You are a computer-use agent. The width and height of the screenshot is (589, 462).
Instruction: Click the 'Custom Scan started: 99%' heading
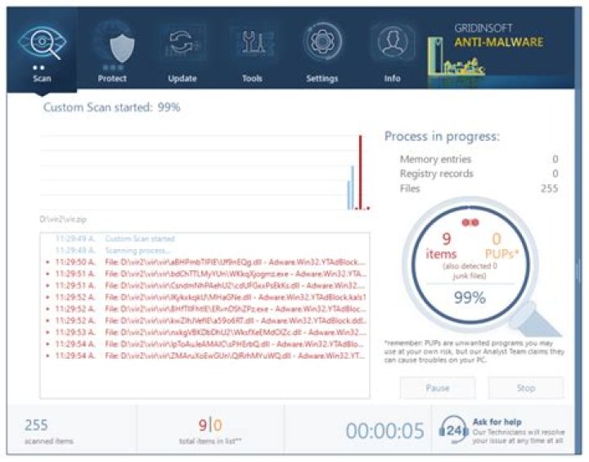pos(111,107)
